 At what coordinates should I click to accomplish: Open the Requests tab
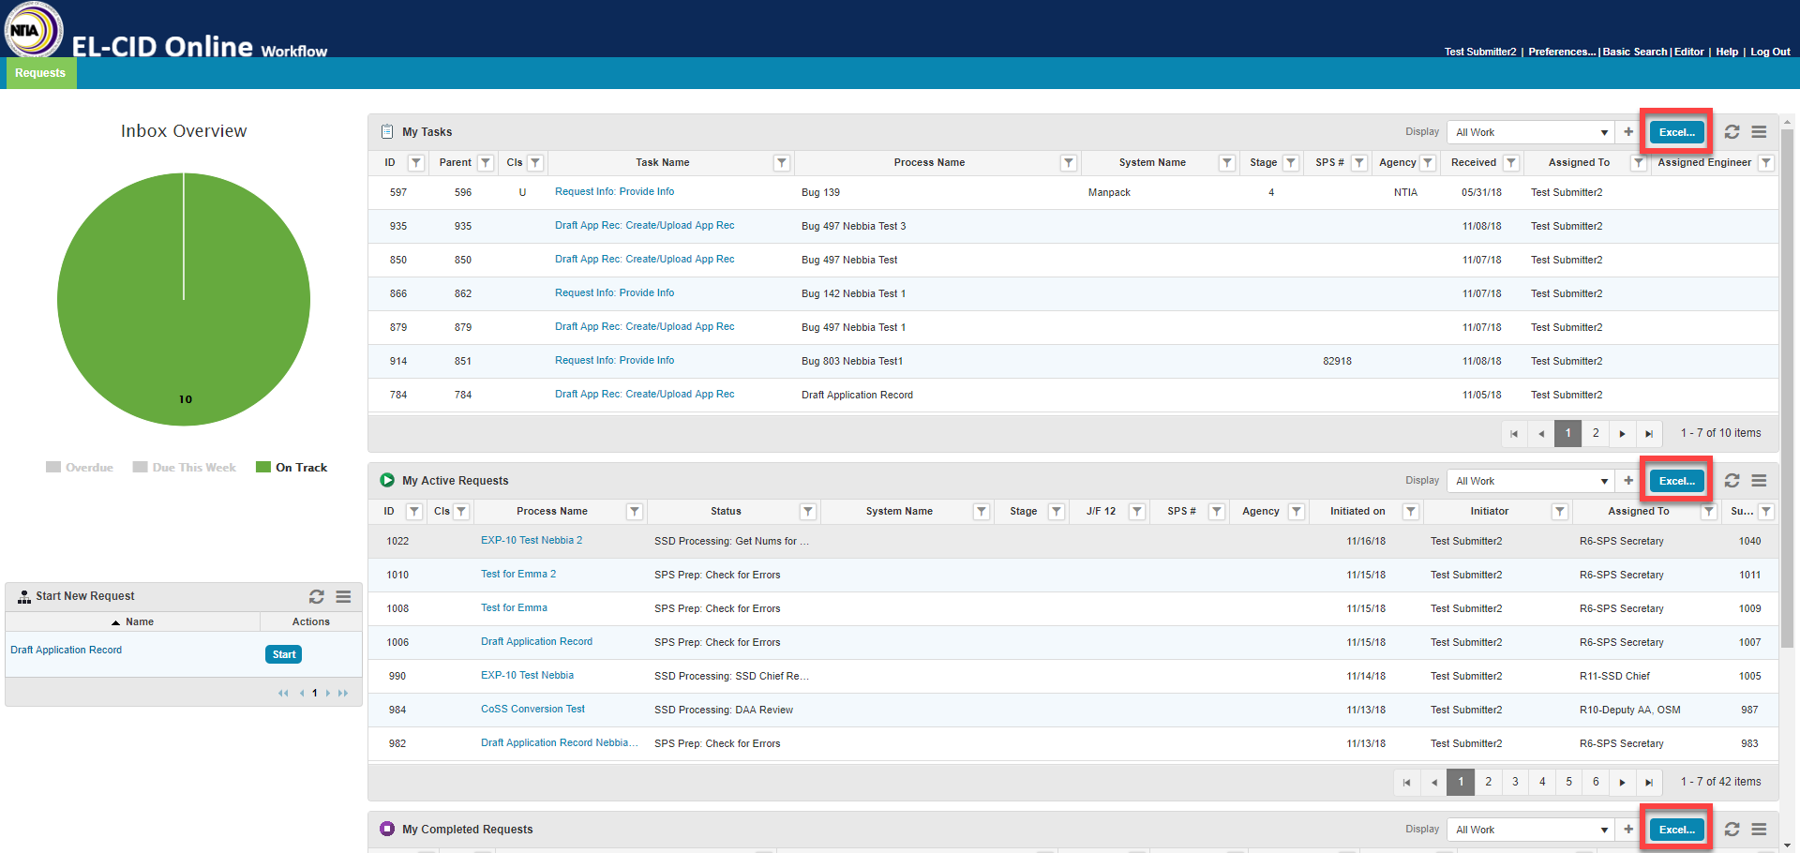[x=40, y=73]
